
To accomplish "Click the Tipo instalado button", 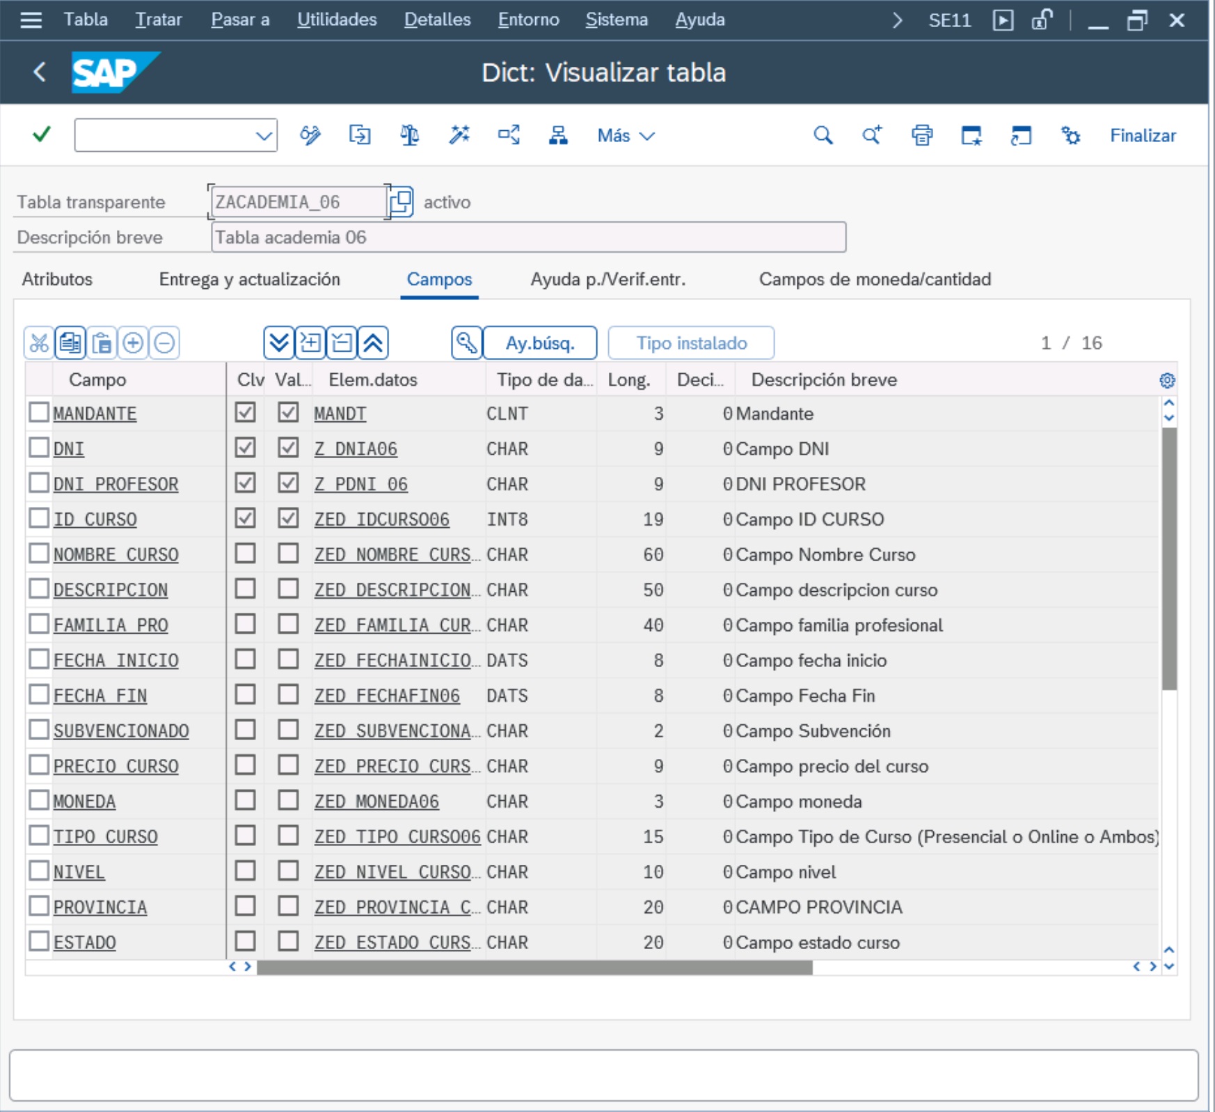I will pyautogui.click(x=691, y=343).
